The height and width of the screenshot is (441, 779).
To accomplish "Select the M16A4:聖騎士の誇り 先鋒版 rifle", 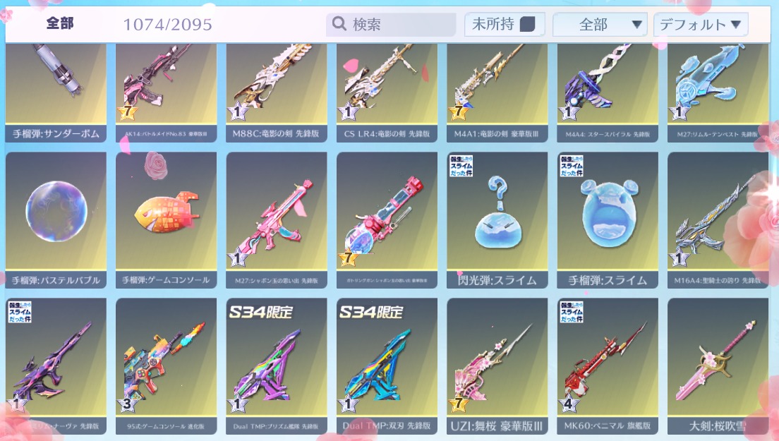I will (718, 220).
